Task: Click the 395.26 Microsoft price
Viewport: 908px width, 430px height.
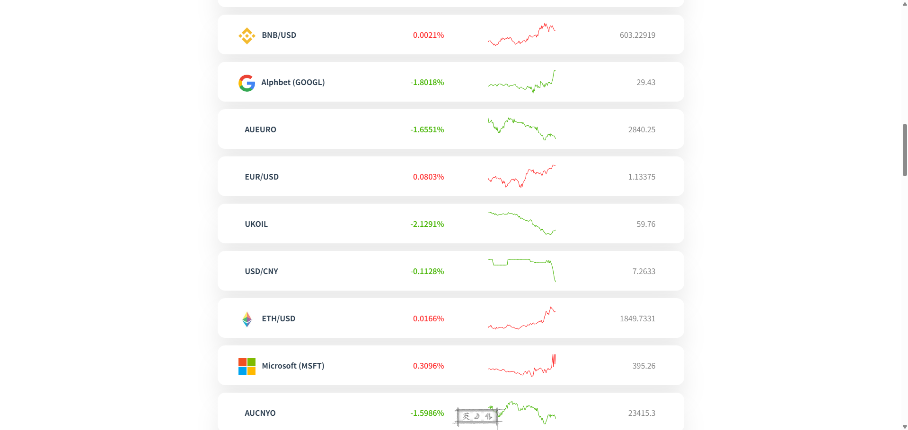Action: [x=644, y=366]
